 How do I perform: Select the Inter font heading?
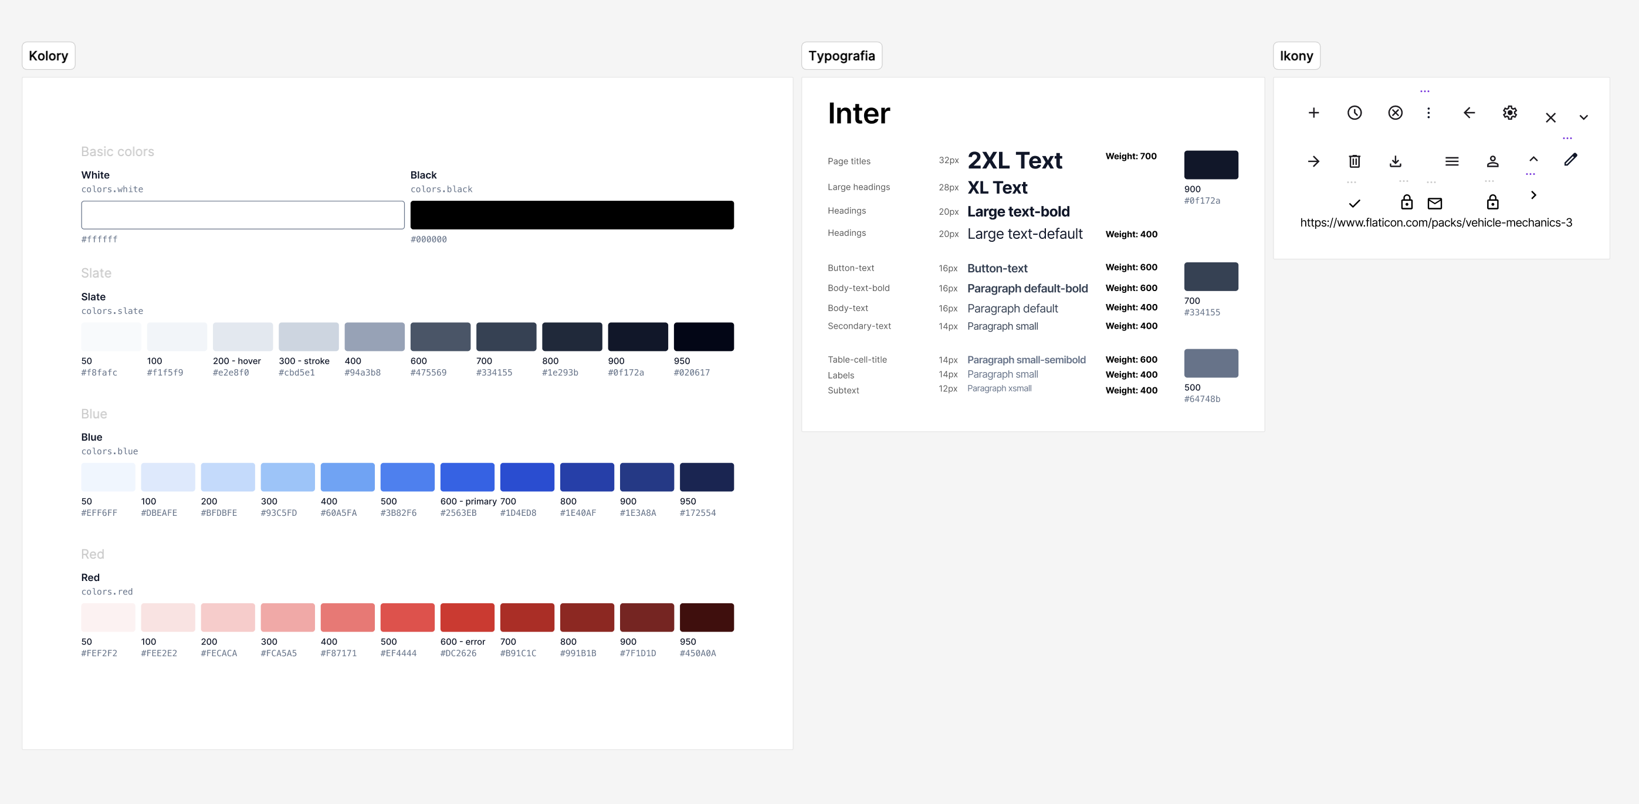859,114
